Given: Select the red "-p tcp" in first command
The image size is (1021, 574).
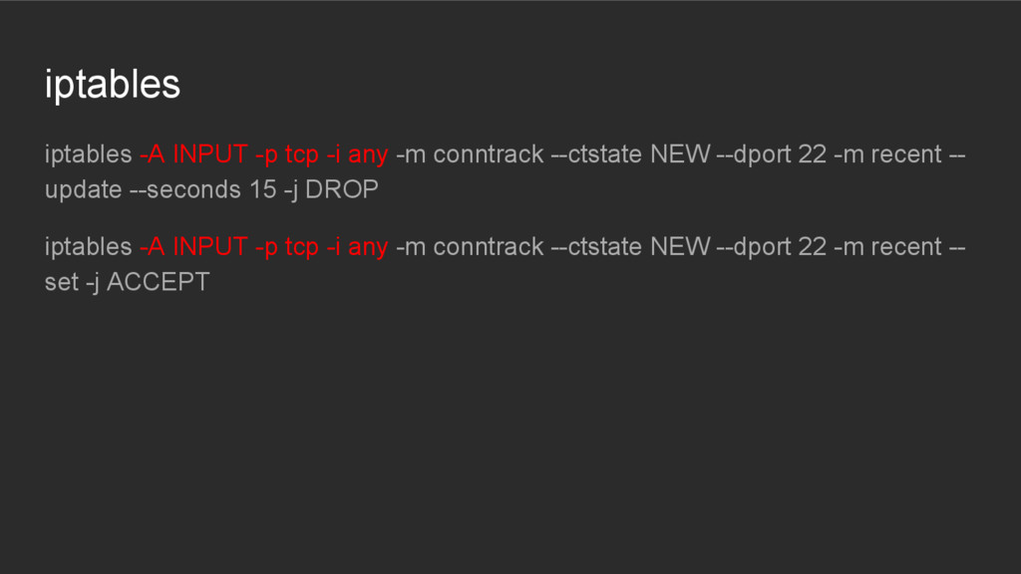Looking at the screenshot, I should (x=286, y=155).
